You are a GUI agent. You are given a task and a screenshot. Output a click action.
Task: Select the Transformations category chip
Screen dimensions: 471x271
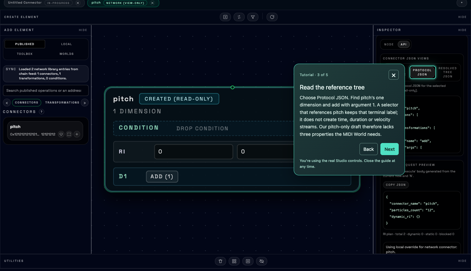point(62,103)
